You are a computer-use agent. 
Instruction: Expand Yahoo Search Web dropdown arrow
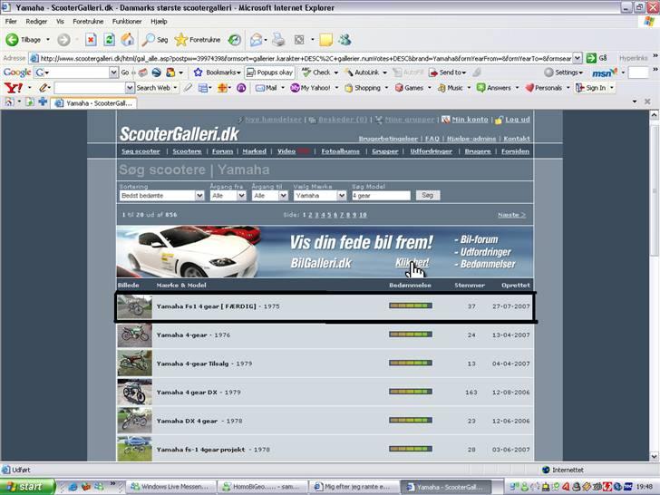pos(175,88)
